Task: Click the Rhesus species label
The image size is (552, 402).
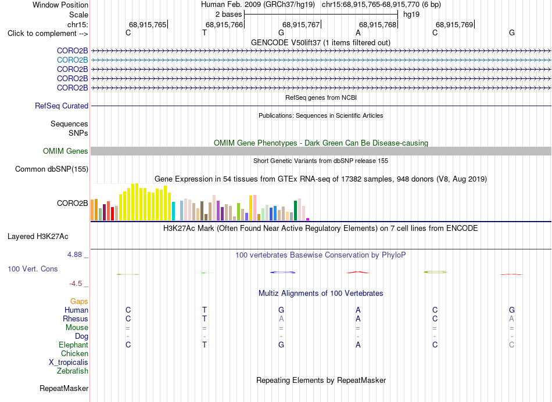Action: click(x=76, y=318)
